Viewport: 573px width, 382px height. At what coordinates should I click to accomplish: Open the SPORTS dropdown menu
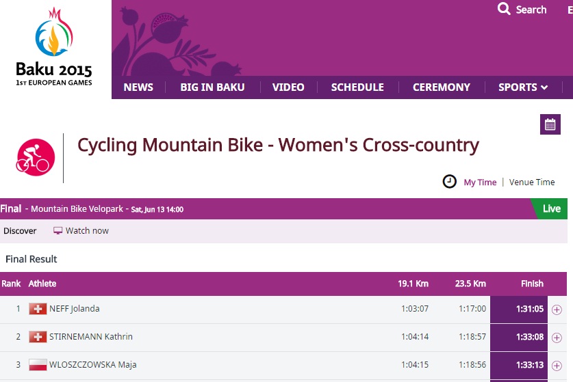tap(523, 87)
